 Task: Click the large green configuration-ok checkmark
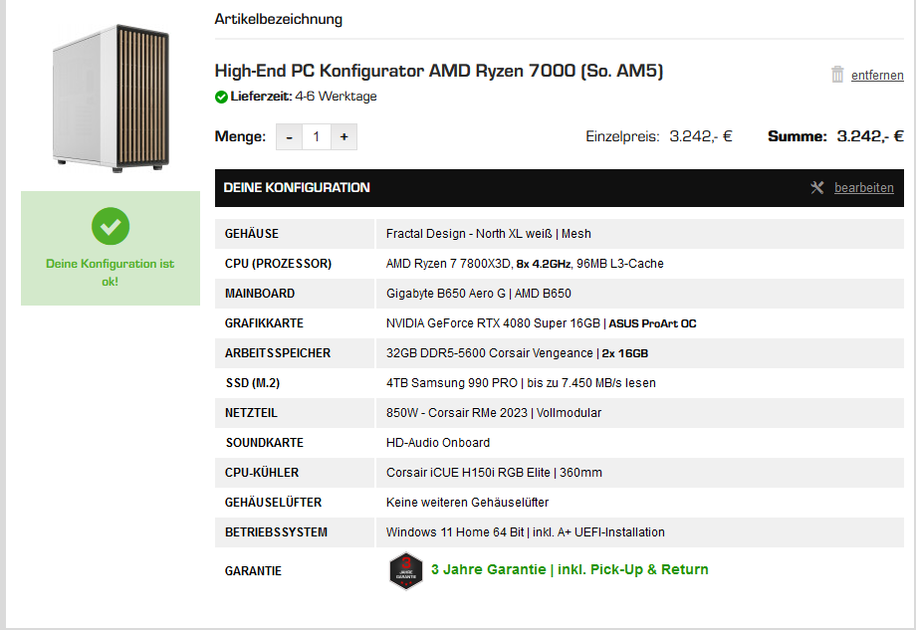click(x=111, y=226)
